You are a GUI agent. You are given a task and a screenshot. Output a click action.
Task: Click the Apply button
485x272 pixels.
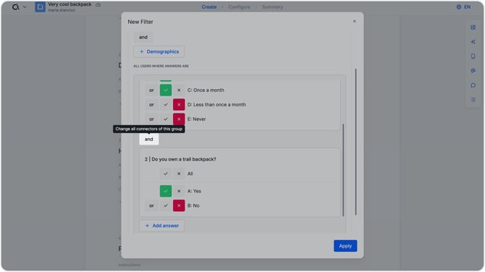coord(345,246)
